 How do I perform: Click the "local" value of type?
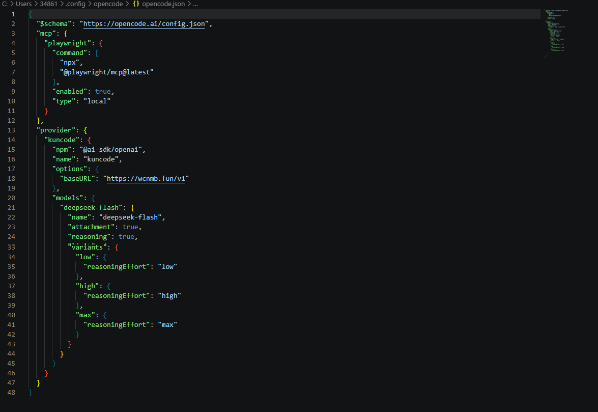tap(97, 101)
